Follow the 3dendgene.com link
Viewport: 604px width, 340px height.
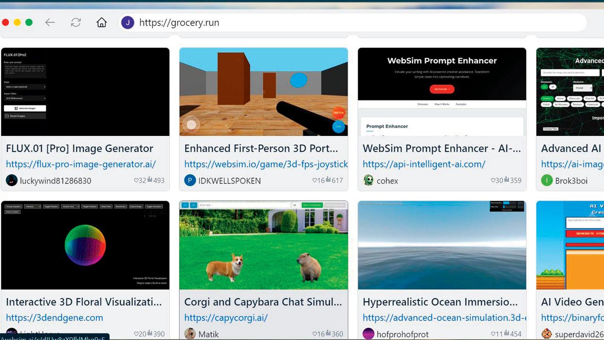(54, 318)
